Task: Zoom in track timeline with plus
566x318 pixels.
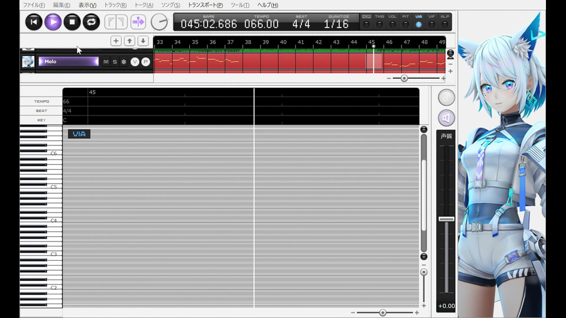Action: coord(443,78)
